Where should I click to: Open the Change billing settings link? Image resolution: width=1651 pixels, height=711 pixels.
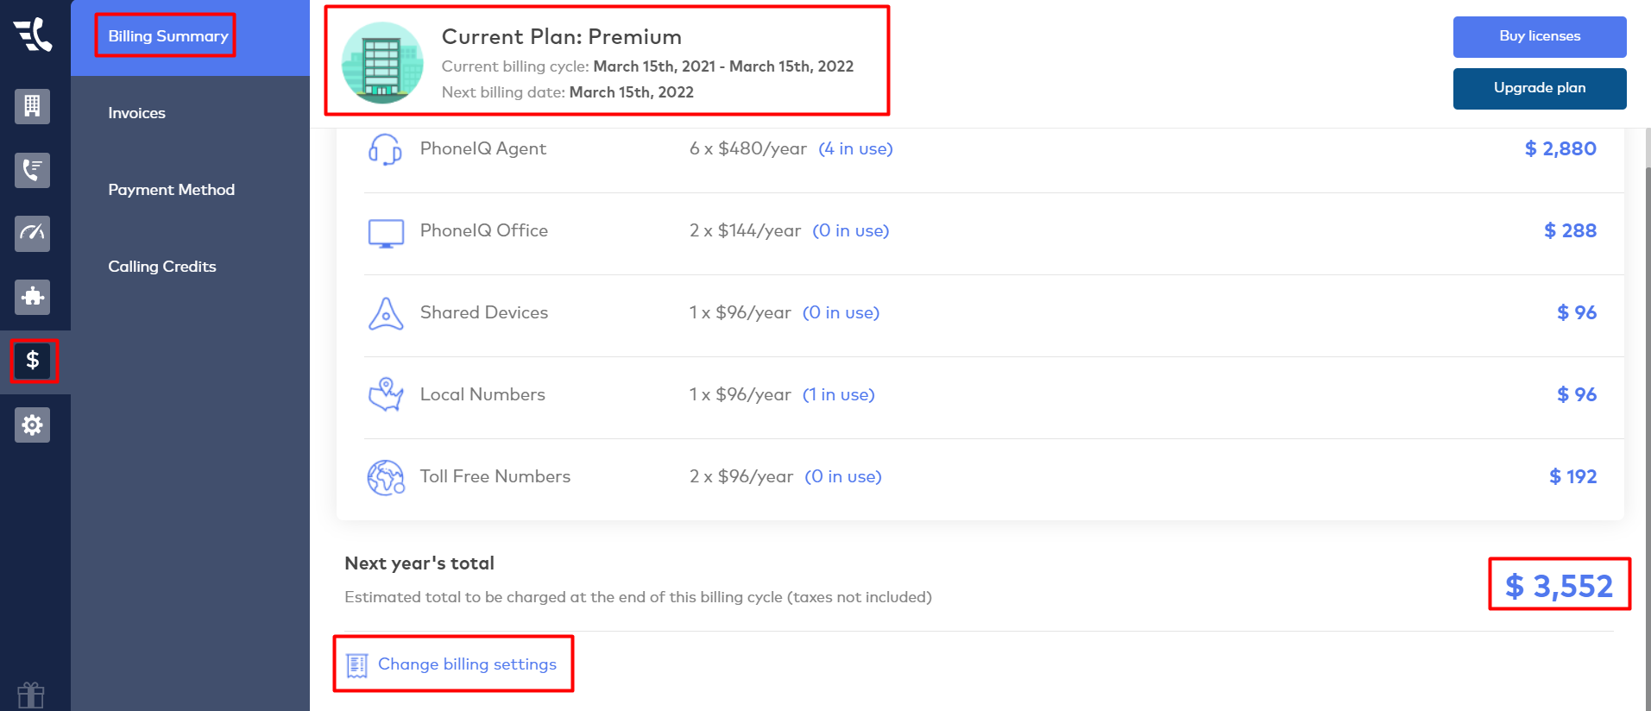466,664
